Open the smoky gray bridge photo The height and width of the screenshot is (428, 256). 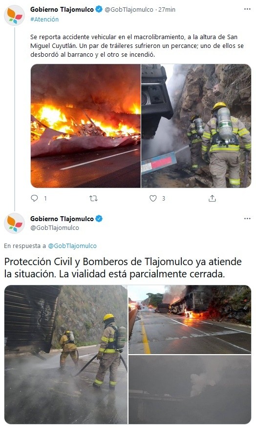190,389
